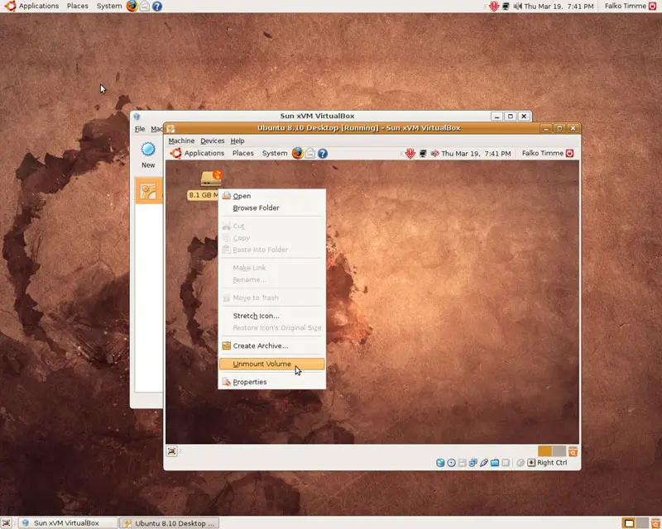
Task: Open the Devices menu of the VM window
Action: [213, 141]
